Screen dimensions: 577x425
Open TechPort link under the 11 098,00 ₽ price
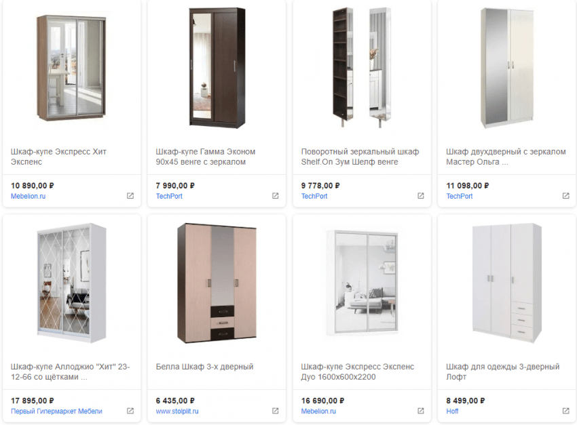tap(460, 196)
